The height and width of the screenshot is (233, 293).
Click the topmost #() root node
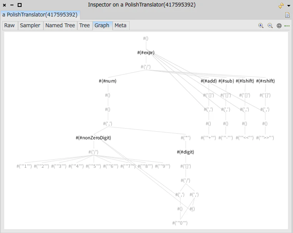tap(146, 38)
